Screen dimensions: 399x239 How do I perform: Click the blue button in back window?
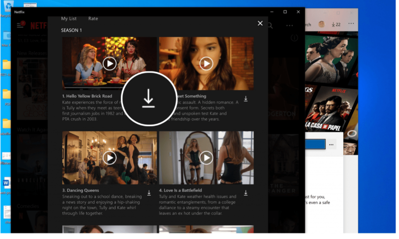315,144
